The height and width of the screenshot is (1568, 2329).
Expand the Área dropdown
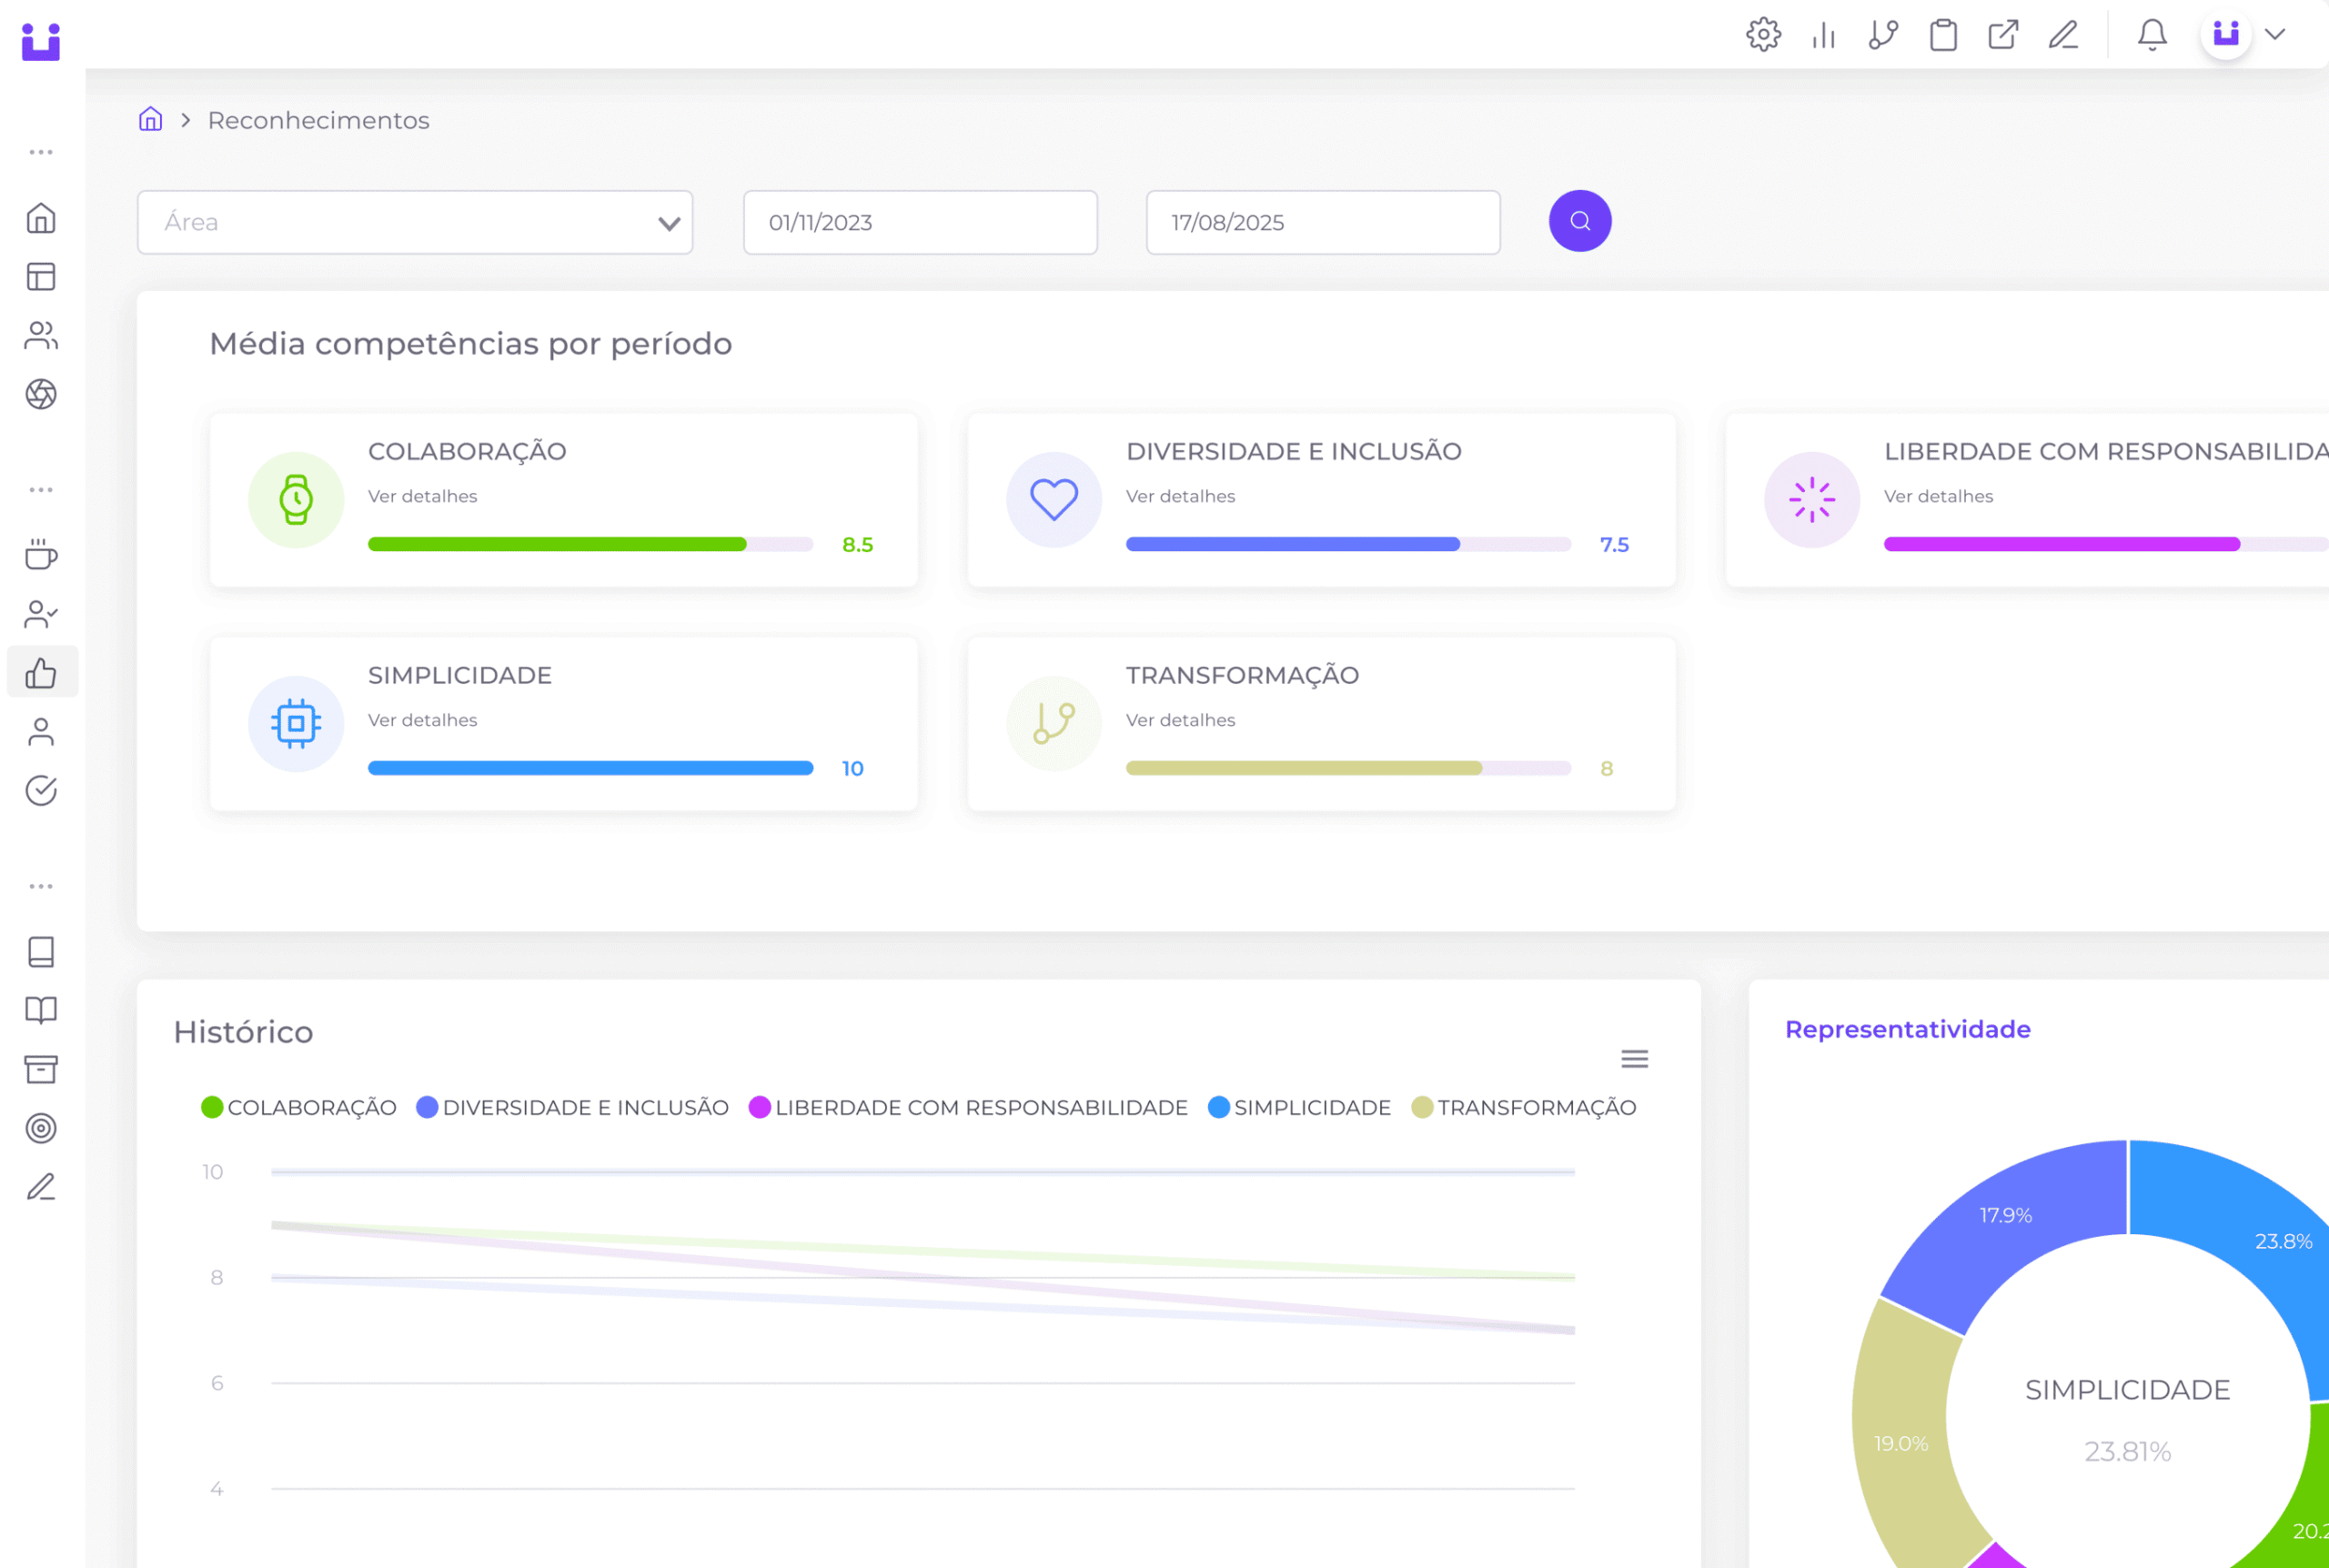tap(415, 222)
